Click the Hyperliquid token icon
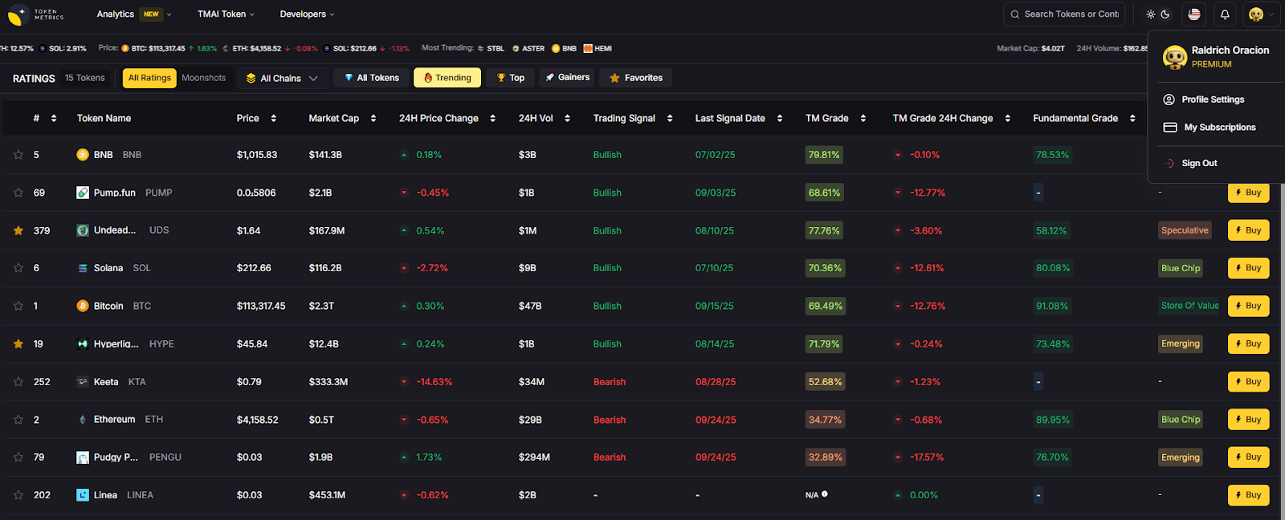The image size is (1285, 520). point(83,343)
